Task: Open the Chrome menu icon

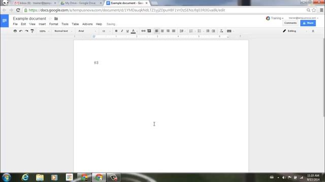Action: 321,10
